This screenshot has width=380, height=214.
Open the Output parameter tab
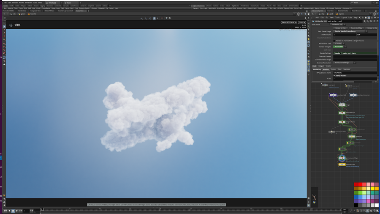pos(321,66)
